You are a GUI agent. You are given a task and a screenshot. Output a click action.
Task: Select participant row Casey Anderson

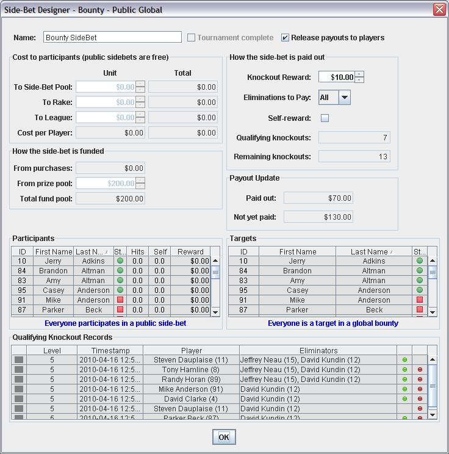pos(111,290)
